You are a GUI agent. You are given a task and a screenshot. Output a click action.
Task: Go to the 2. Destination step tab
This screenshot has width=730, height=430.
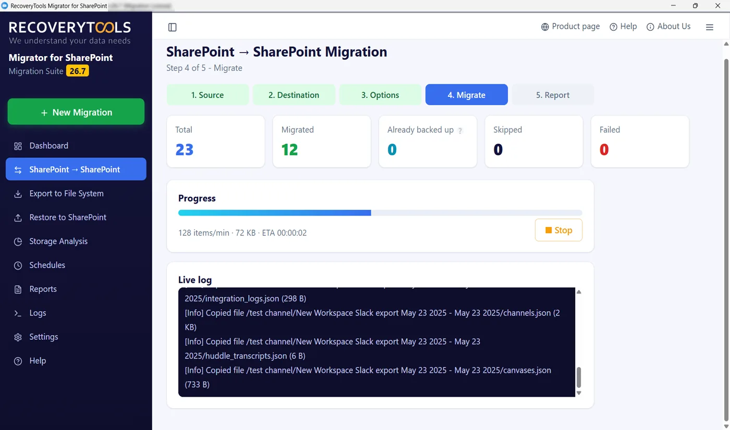[x=294, y=95]
